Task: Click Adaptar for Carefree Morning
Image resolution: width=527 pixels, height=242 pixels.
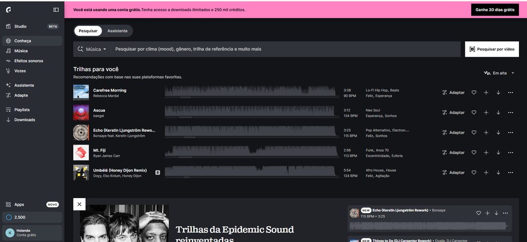Action: (454, 93)
